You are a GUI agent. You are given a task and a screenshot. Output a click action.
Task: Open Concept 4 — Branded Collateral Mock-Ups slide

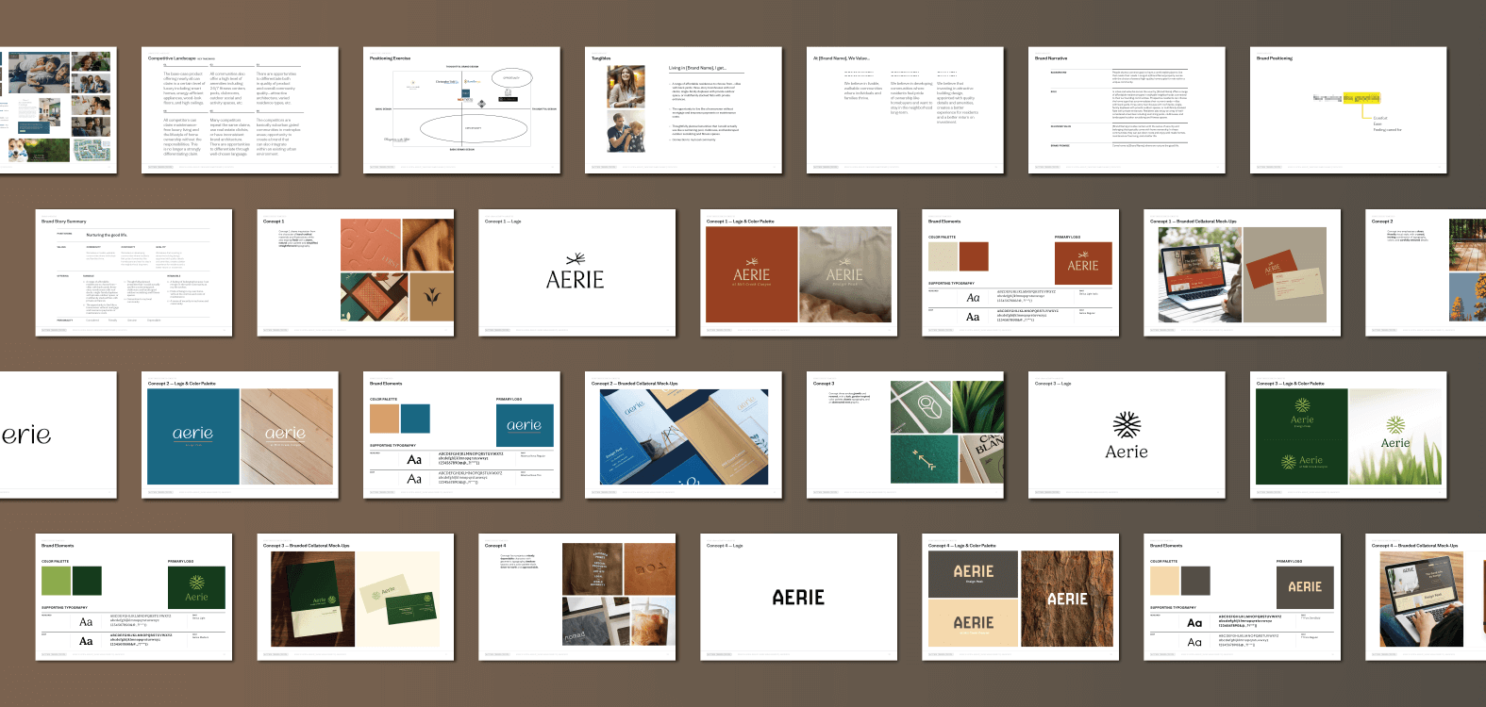click(x=1426, y=597)
